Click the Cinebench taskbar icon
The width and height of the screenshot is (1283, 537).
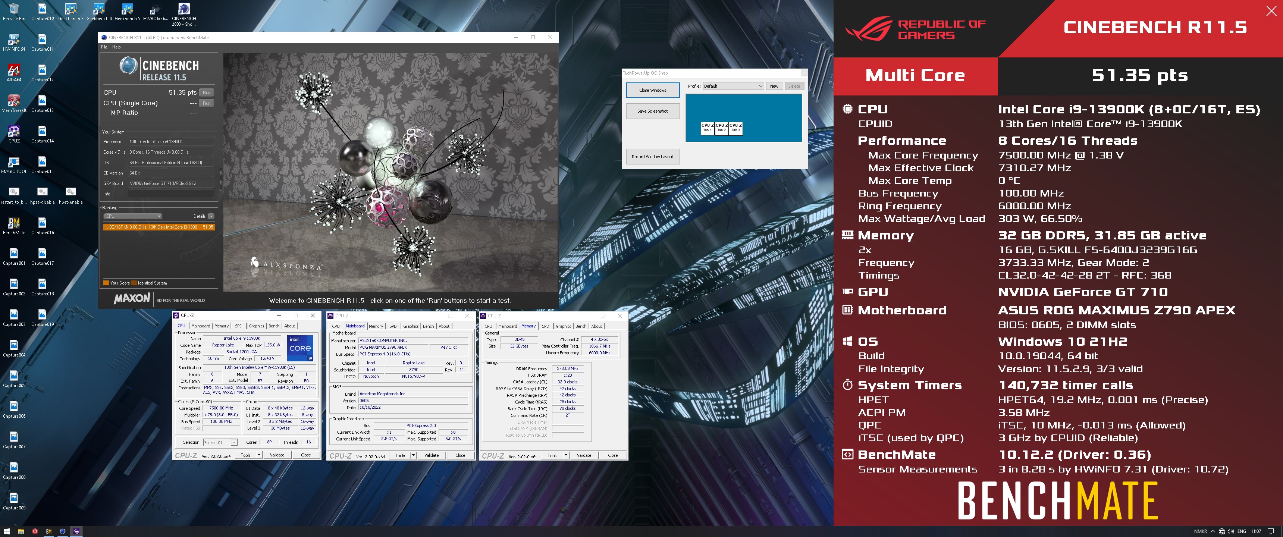pos(62,531)
